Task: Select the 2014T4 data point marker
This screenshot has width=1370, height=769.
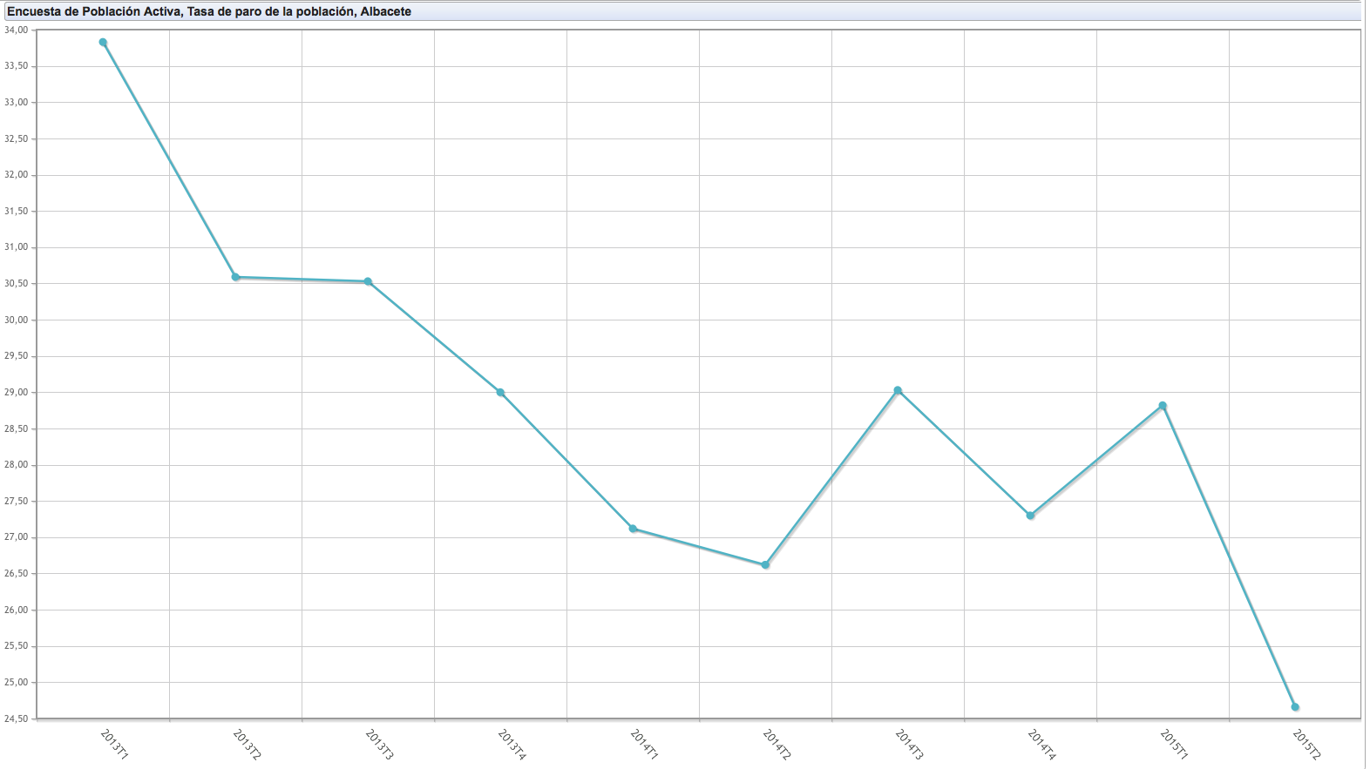Action: 1030,515
